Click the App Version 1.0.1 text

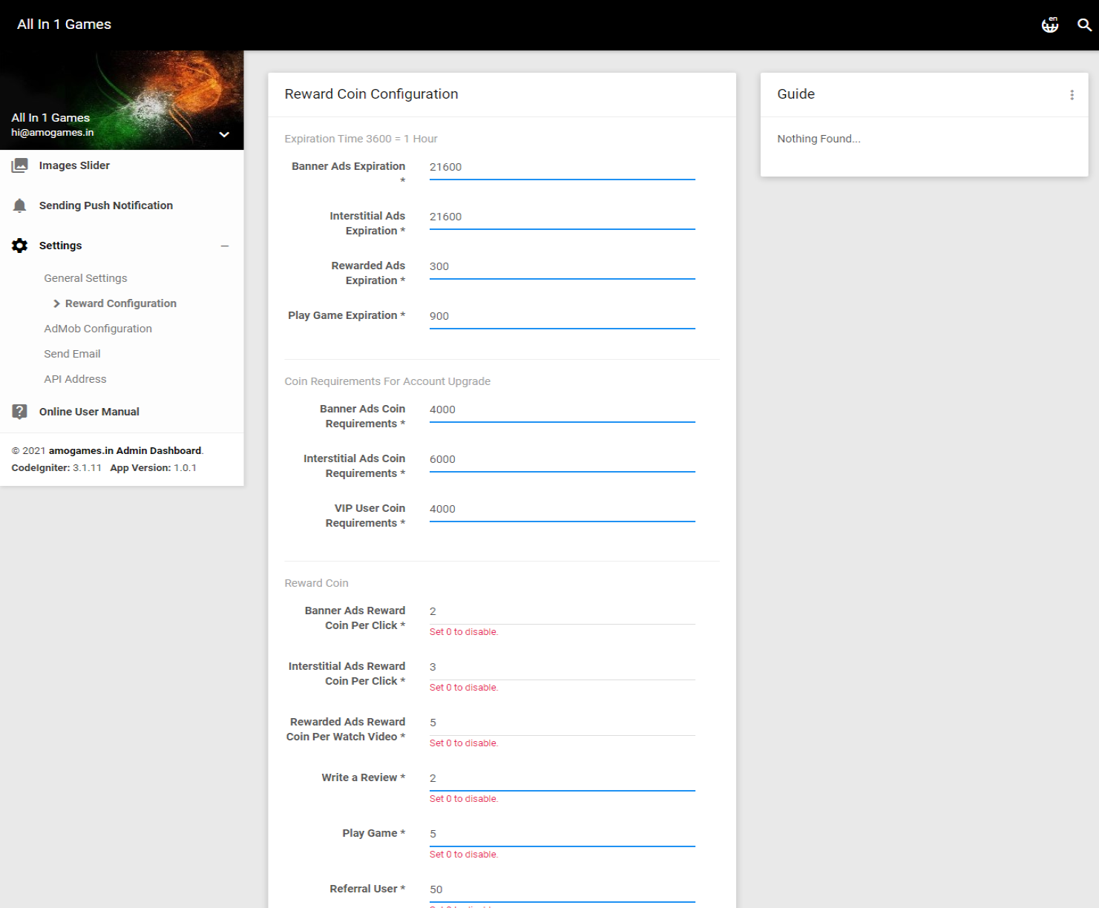pos(154,468)
